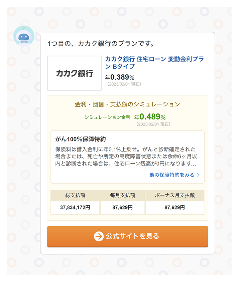
Task: Click the 1つ目の、カカク銀行のプランです message text
Action: tap(100, 44)
